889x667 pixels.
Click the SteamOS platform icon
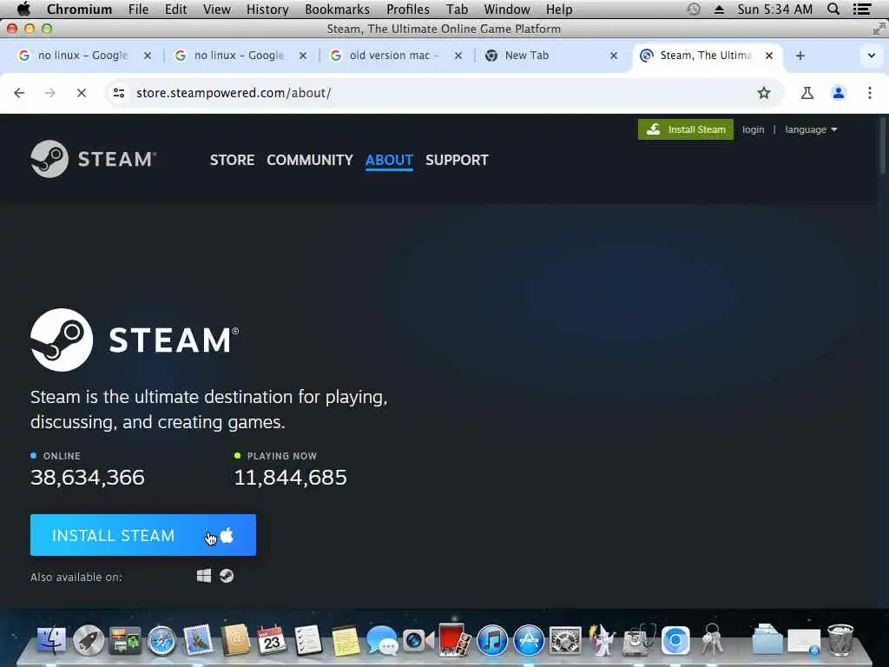(x=227, y=577)
